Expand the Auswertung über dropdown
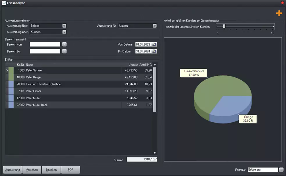 (x=64, y=26)
